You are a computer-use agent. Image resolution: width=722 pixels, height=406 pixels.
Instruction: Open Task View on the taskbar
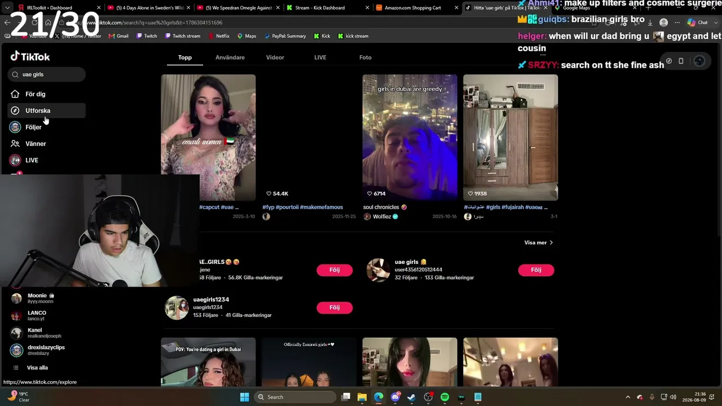(x=346, y=397)
